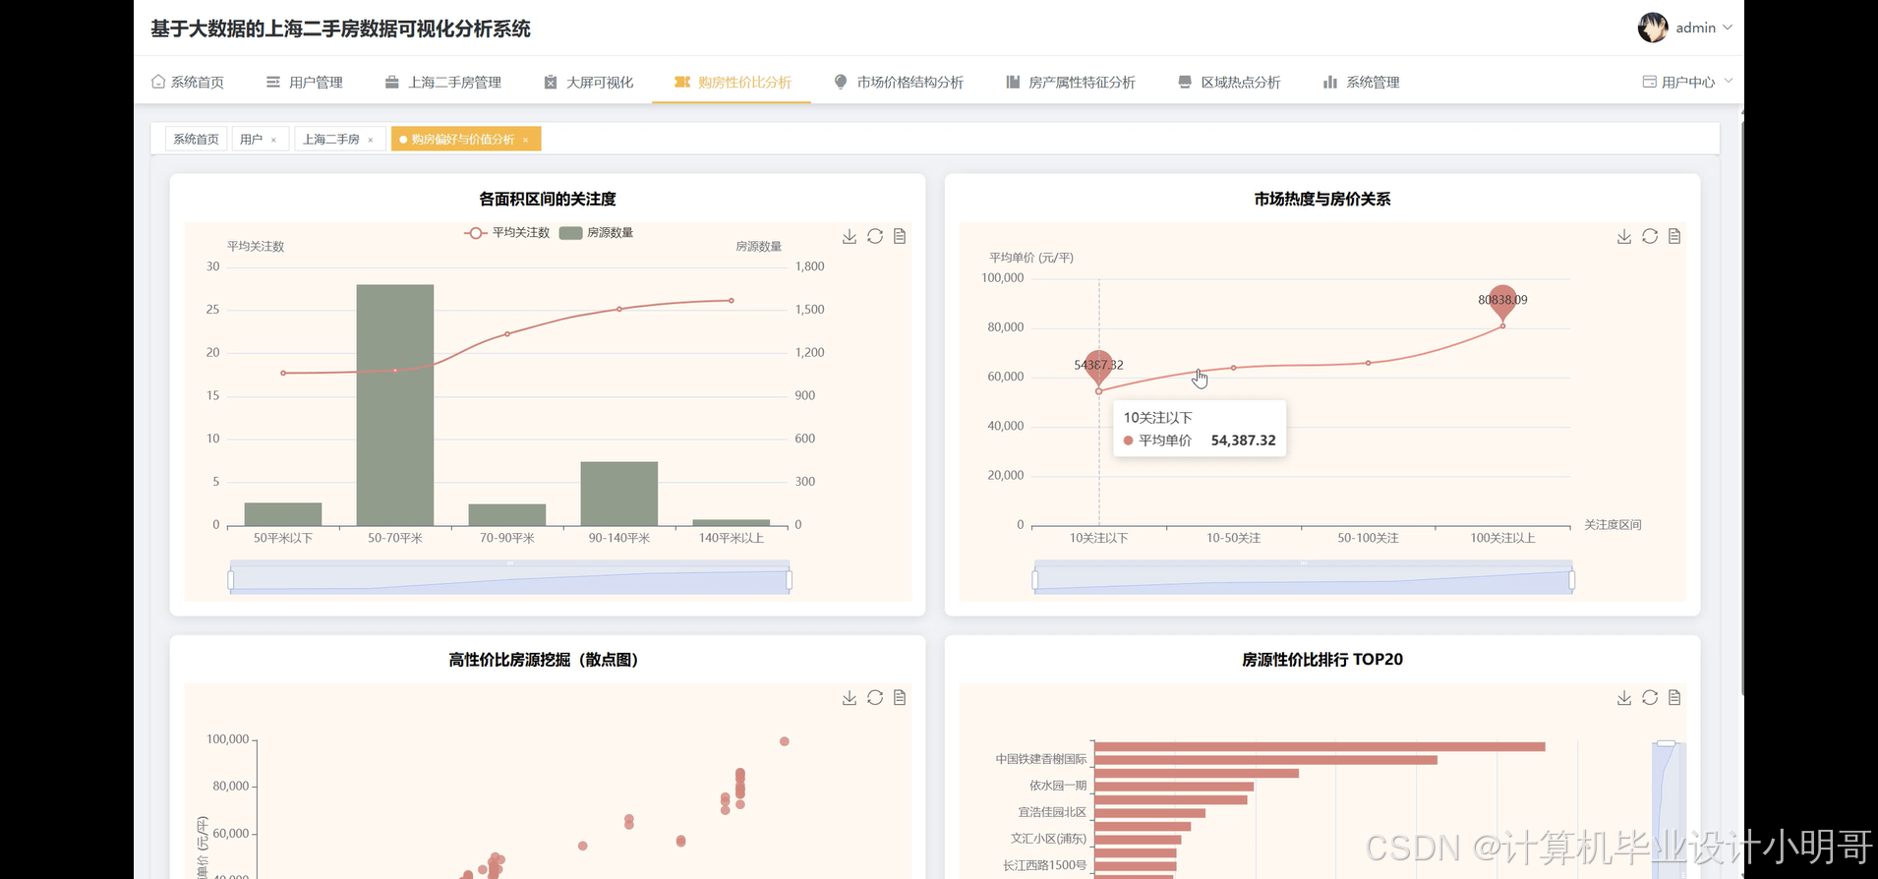This screenshot has width=1878, height=879.
Task: Download the 房源性价比排行 TOP20 chart image
Action: 1624,697
